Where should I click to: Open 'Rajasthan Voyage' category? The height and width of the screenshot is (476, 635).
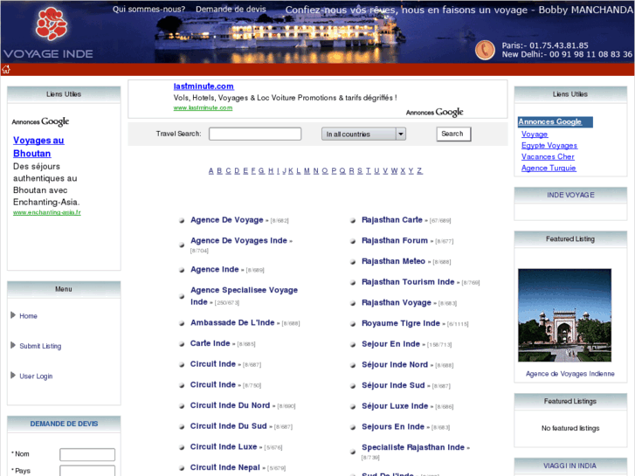pos(397,302)
